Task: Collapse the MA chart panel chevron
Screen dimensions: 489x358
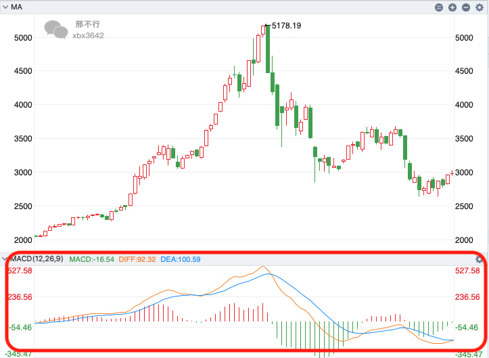Action: click(5, 7)
